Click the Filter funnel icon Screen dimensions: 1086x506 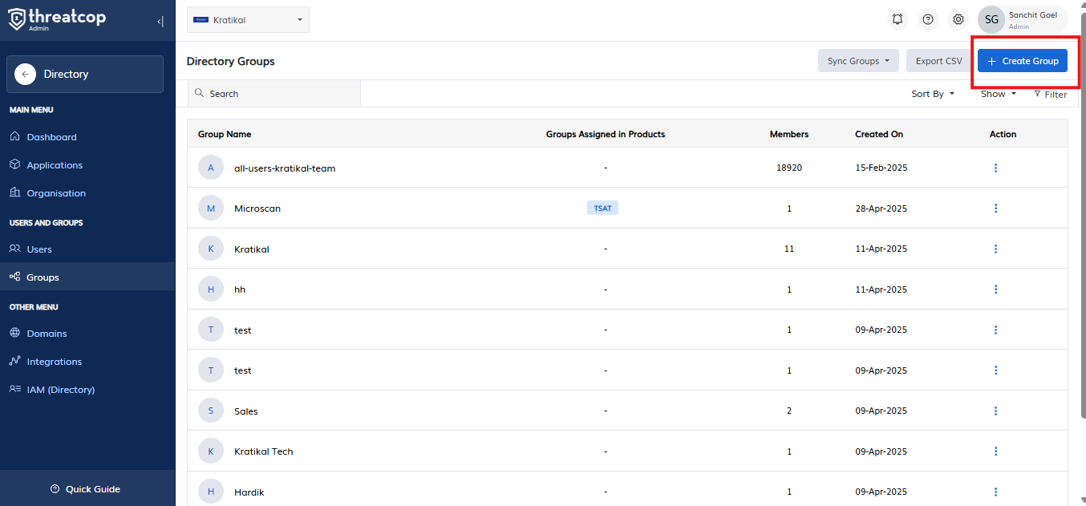click(1037, 94)
